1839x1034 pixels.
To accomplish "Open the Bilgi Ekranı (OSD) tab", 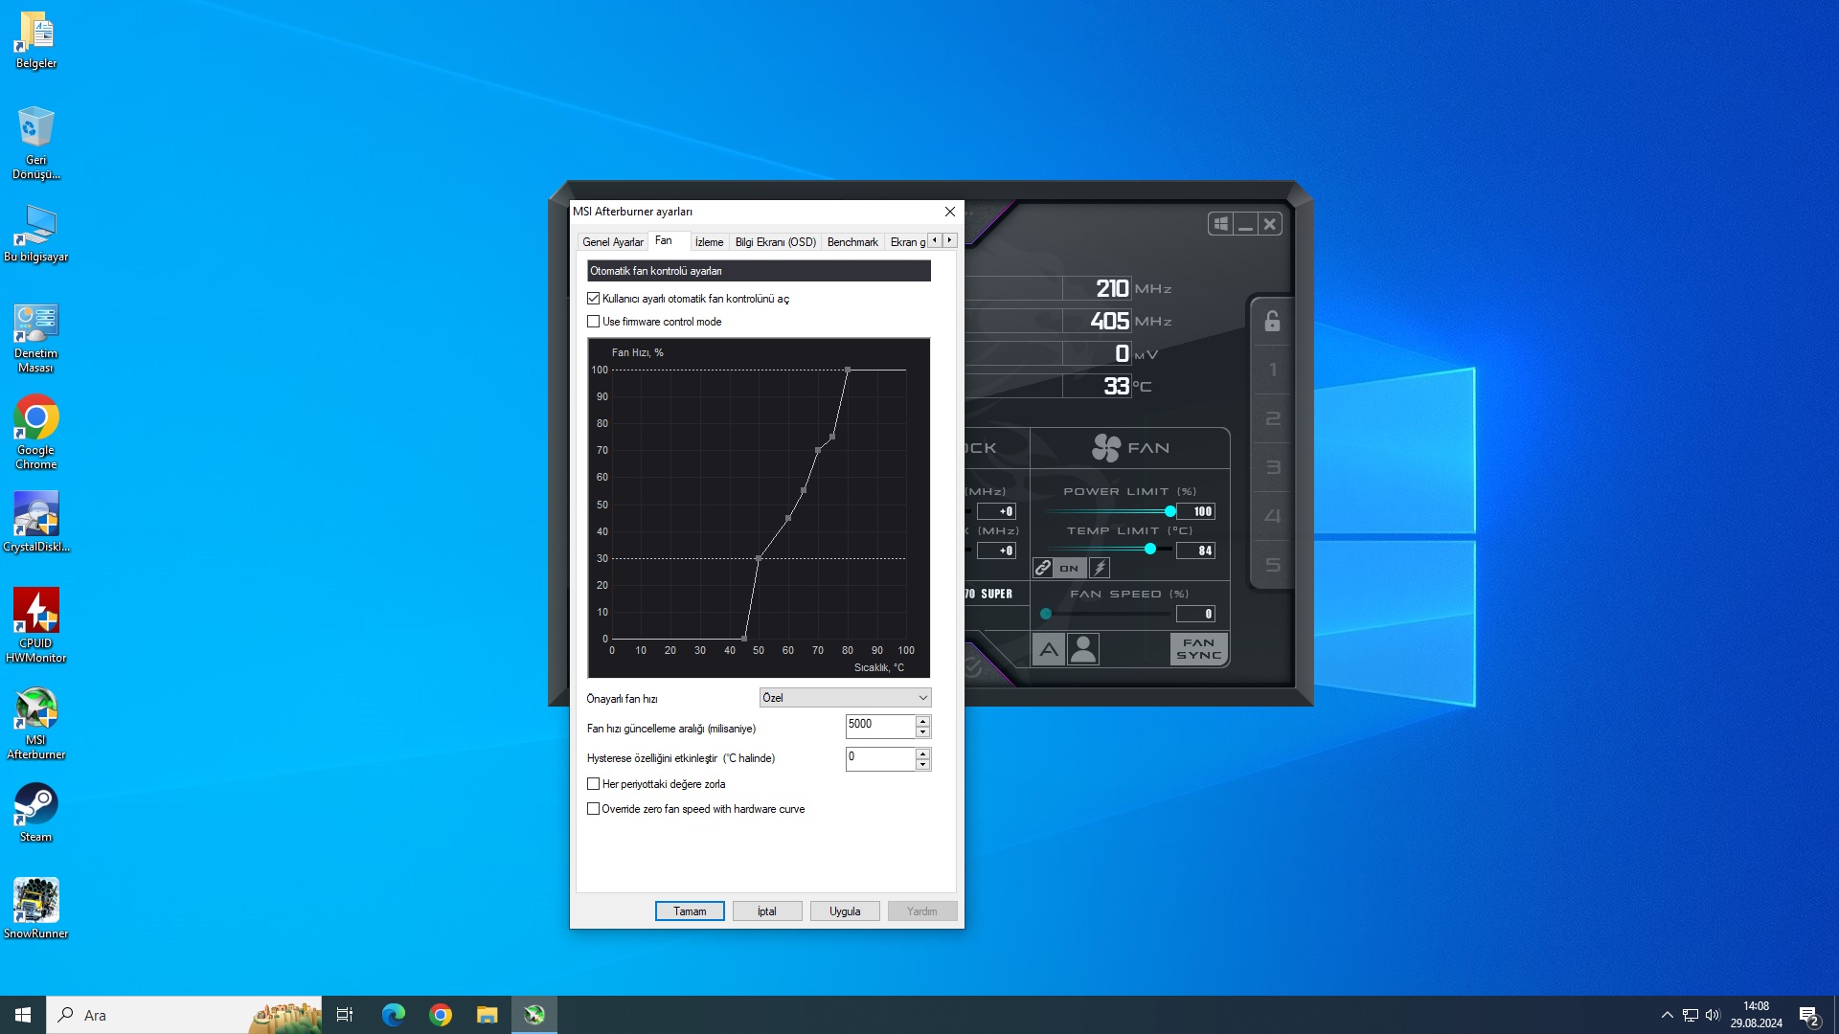I will coord(776,242).
